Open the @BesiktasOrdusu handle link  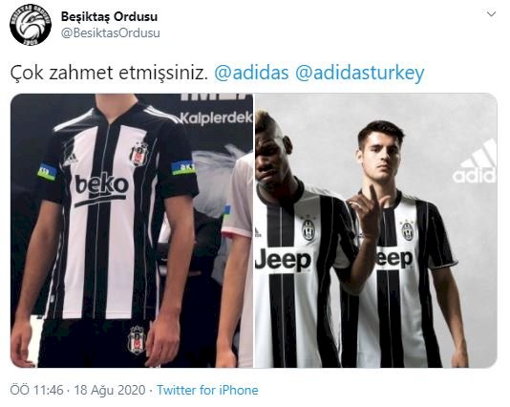pos(111,33)
